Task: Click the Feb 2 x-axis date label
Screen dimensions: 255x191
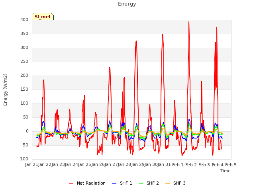Action: pyautogui.click(x=191, y=165)
